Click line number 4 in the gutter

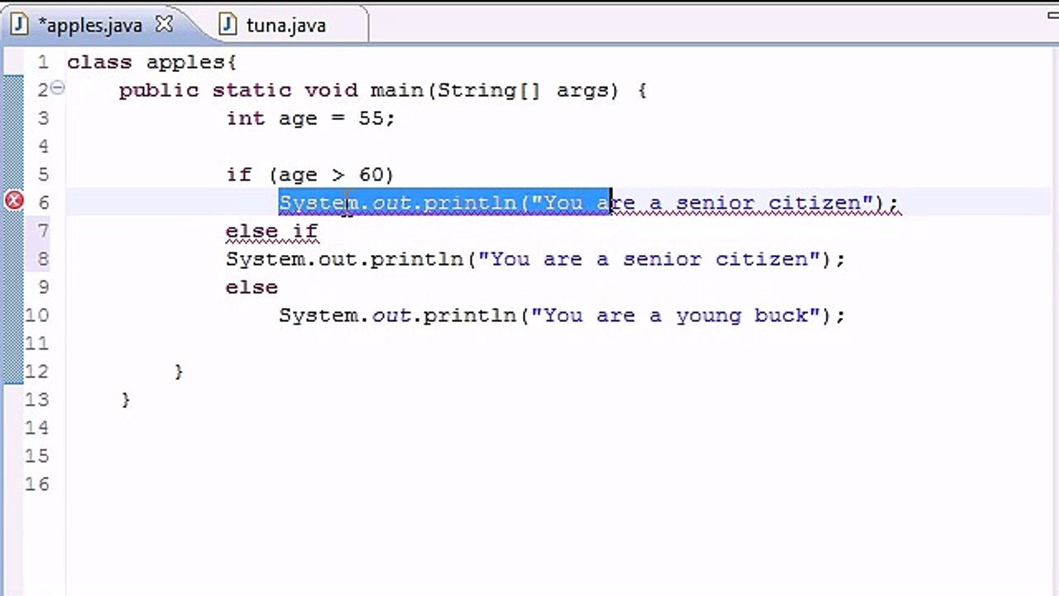tap(43, 147)
